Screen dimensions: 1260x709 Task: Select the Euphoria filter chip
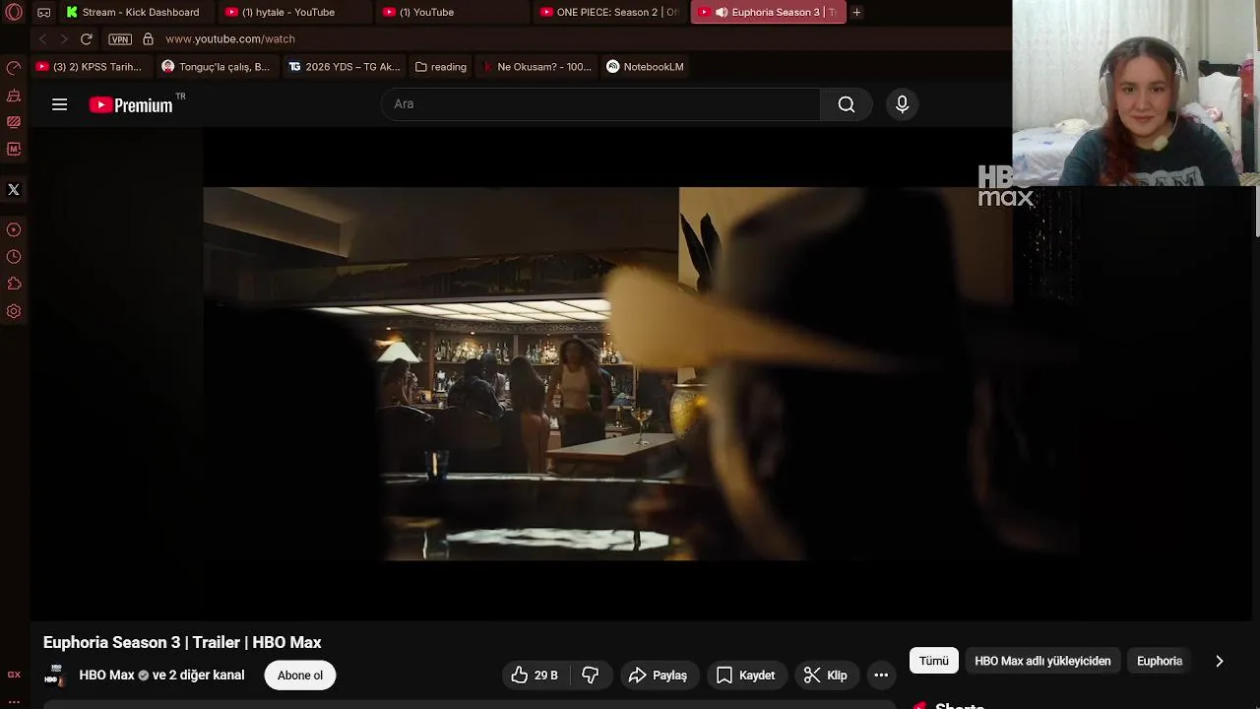pos(1160,661)
